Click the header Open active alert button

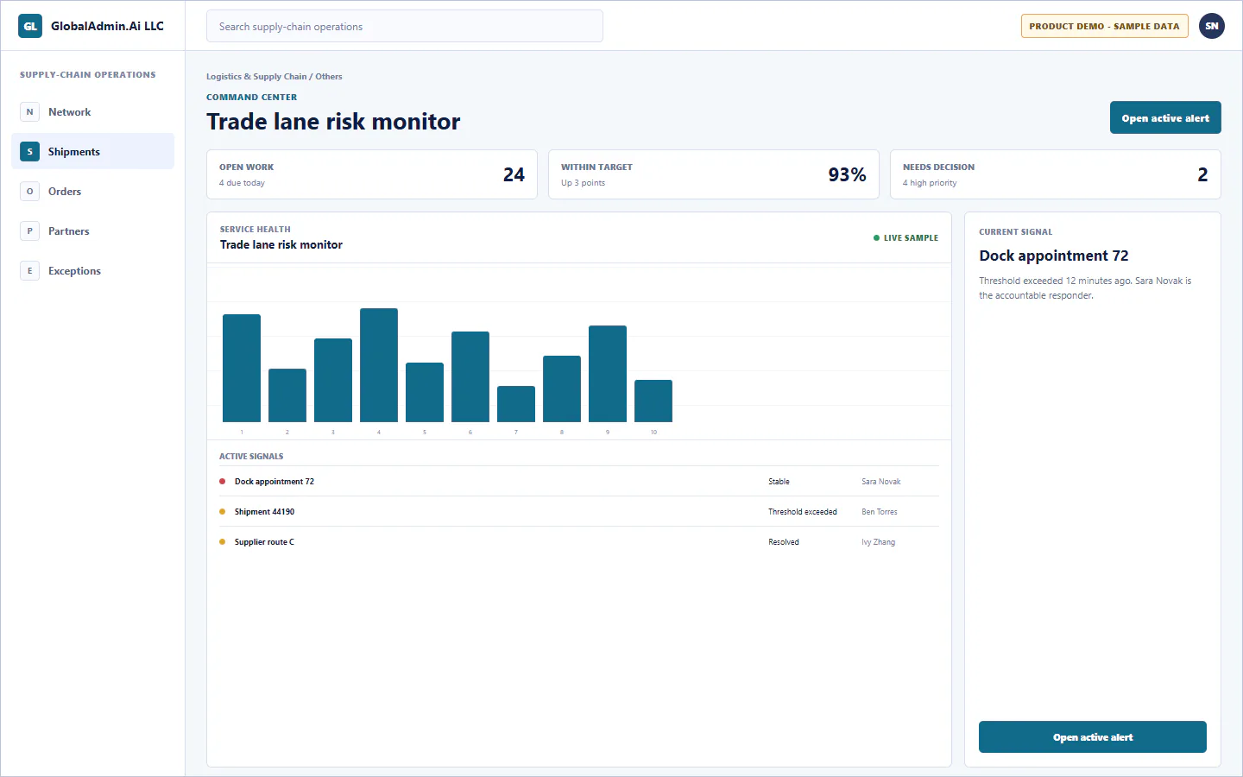tap(1165, 118)
